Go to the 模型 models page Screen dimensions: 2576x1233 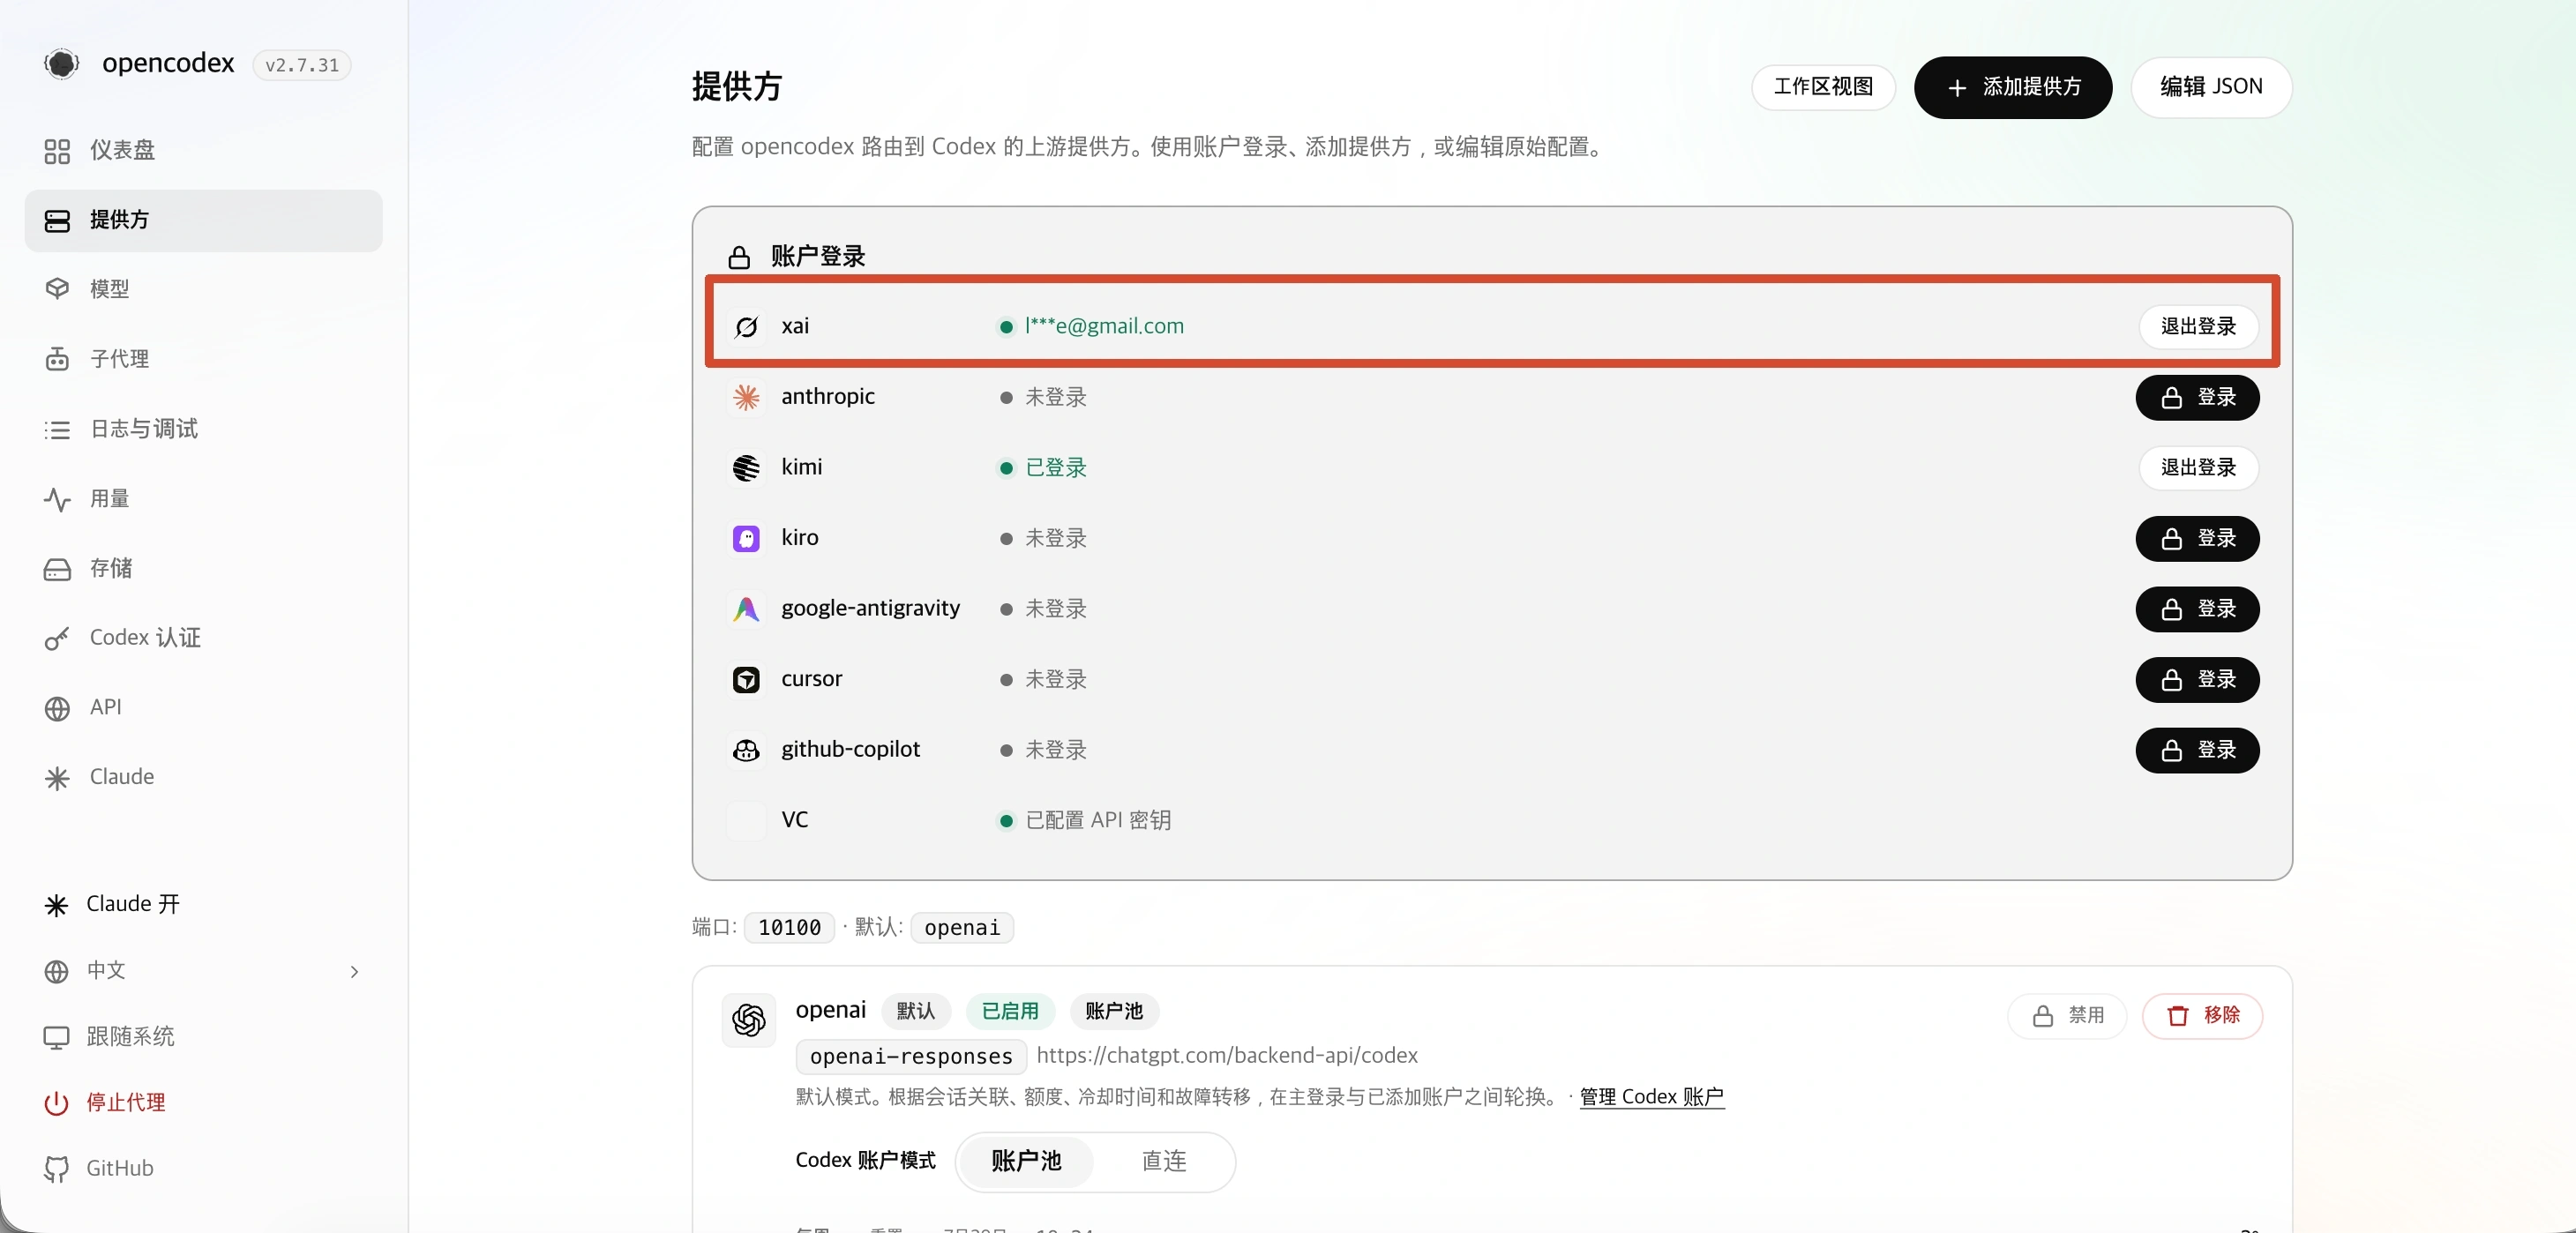coord(203,290)
